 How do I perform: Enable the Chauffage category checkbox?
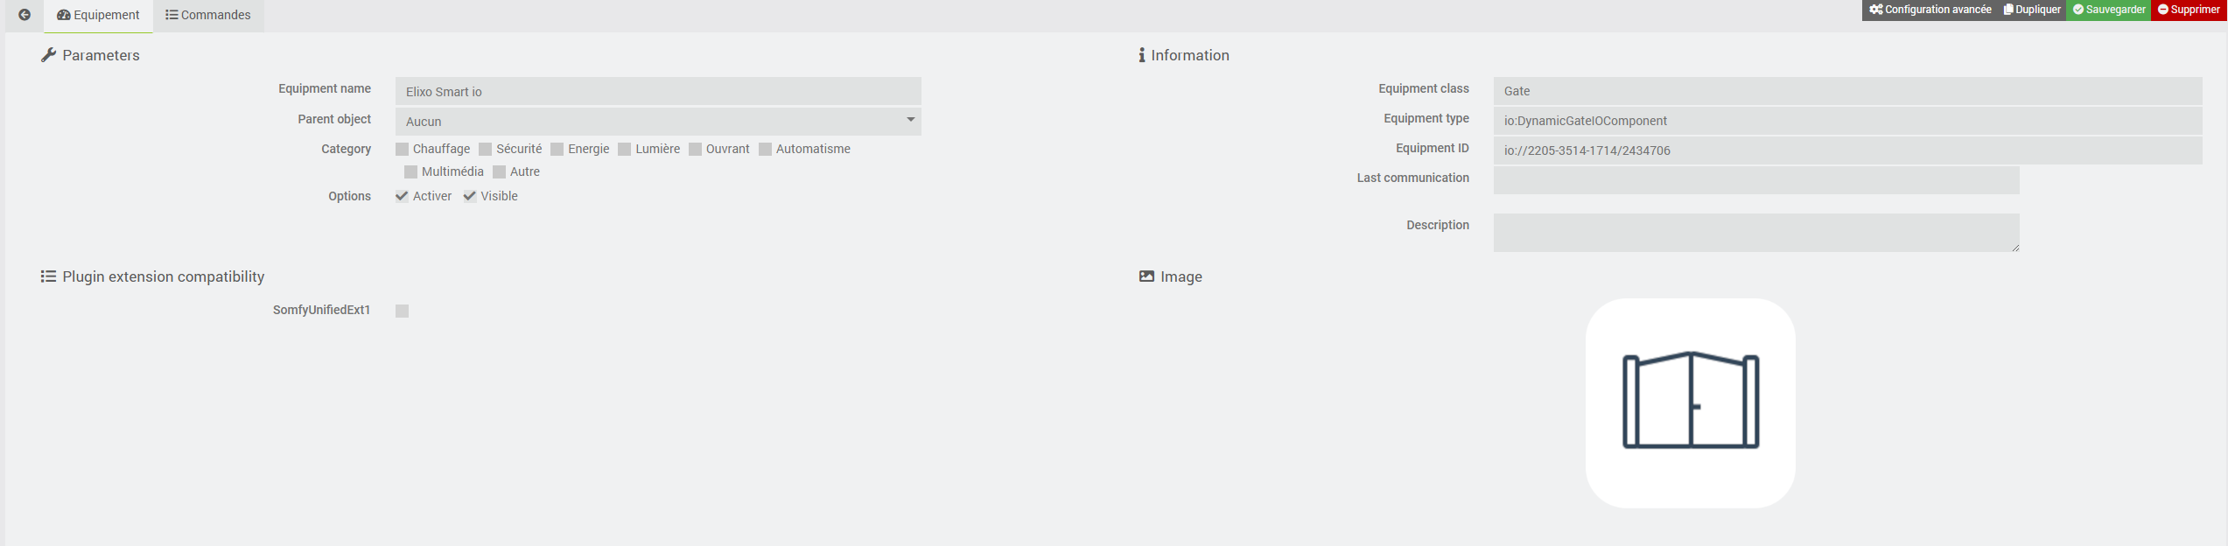point(403,149)
